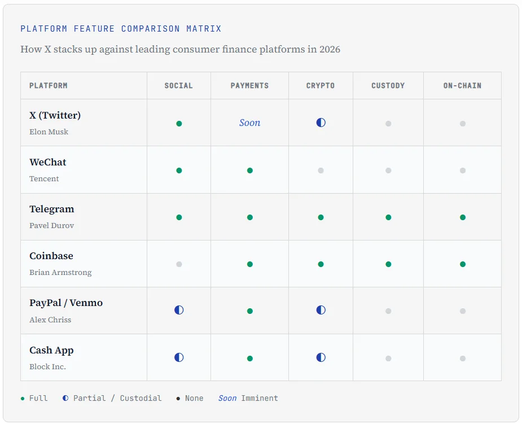
Task: Click the Partial / Custodial legend icon
Action: click(65, 398)
